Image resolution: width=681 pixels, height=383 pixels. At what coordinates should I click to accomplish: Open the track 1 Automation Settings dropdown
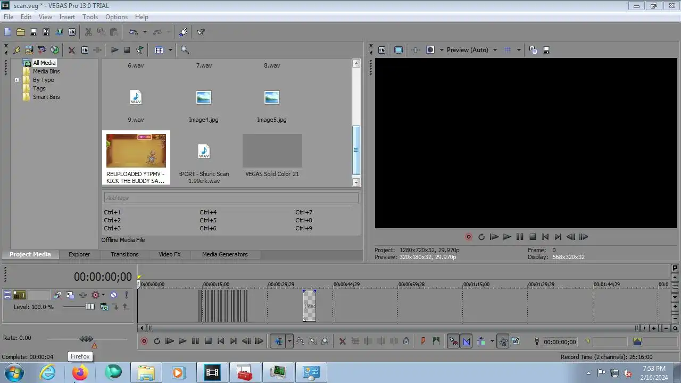103,295
